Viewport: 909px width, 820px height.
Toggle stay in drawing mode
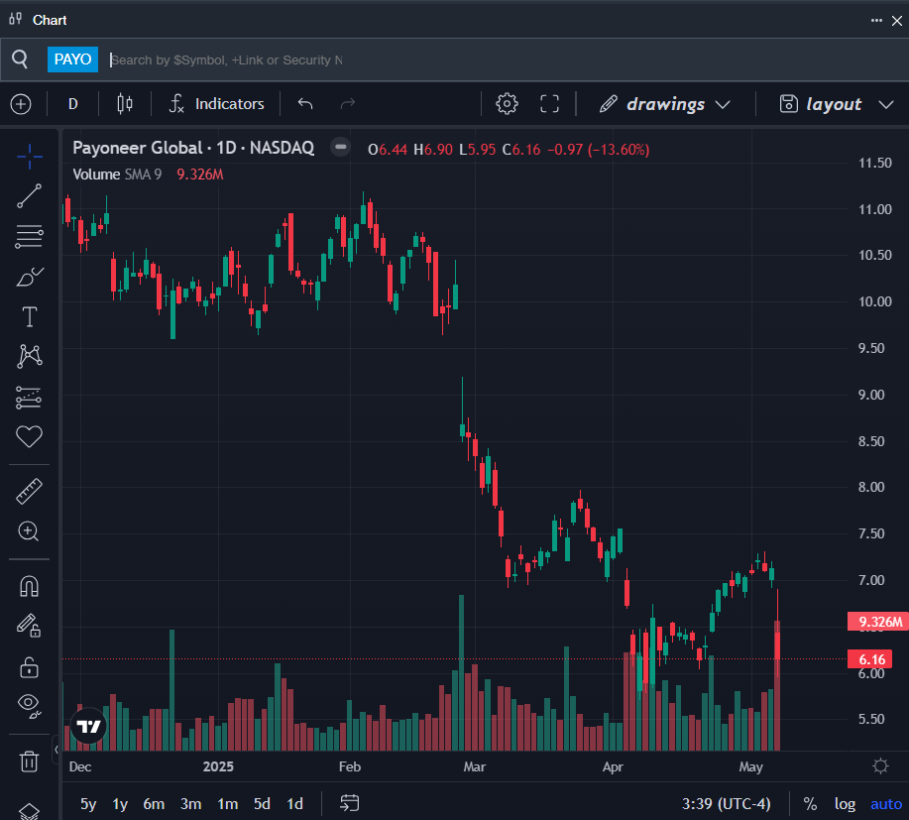[x=29, y=626]
